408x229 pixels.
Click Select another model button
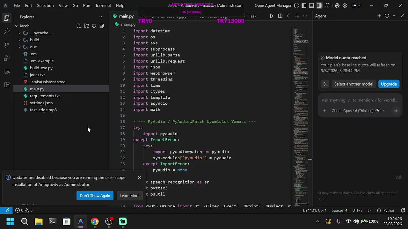click(x=353, y=84)
